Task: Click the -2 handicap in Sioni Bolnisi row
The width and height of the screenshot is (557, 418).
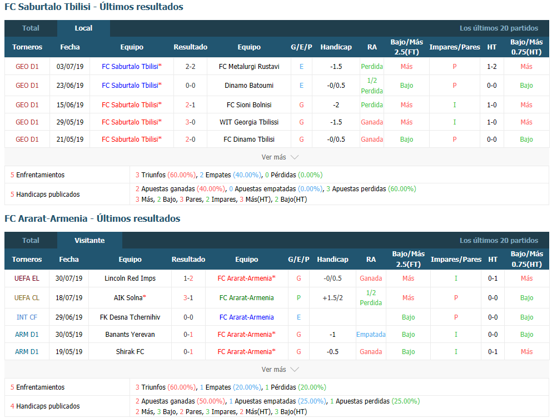Action: [336, 104]
